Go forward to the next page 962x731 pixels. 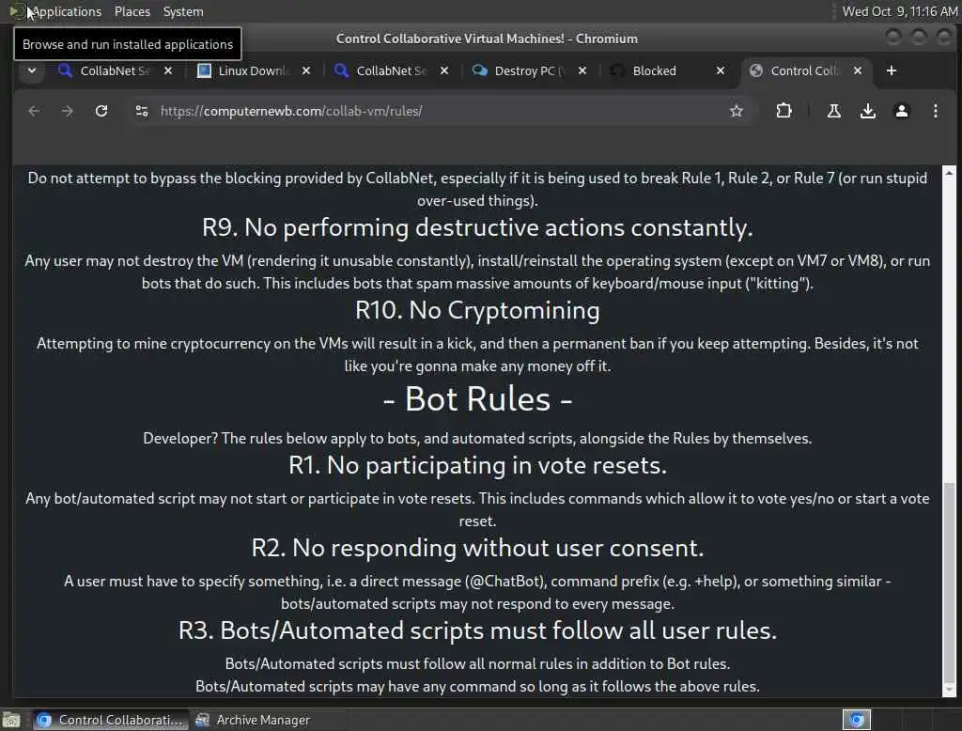tap(68, 111)
